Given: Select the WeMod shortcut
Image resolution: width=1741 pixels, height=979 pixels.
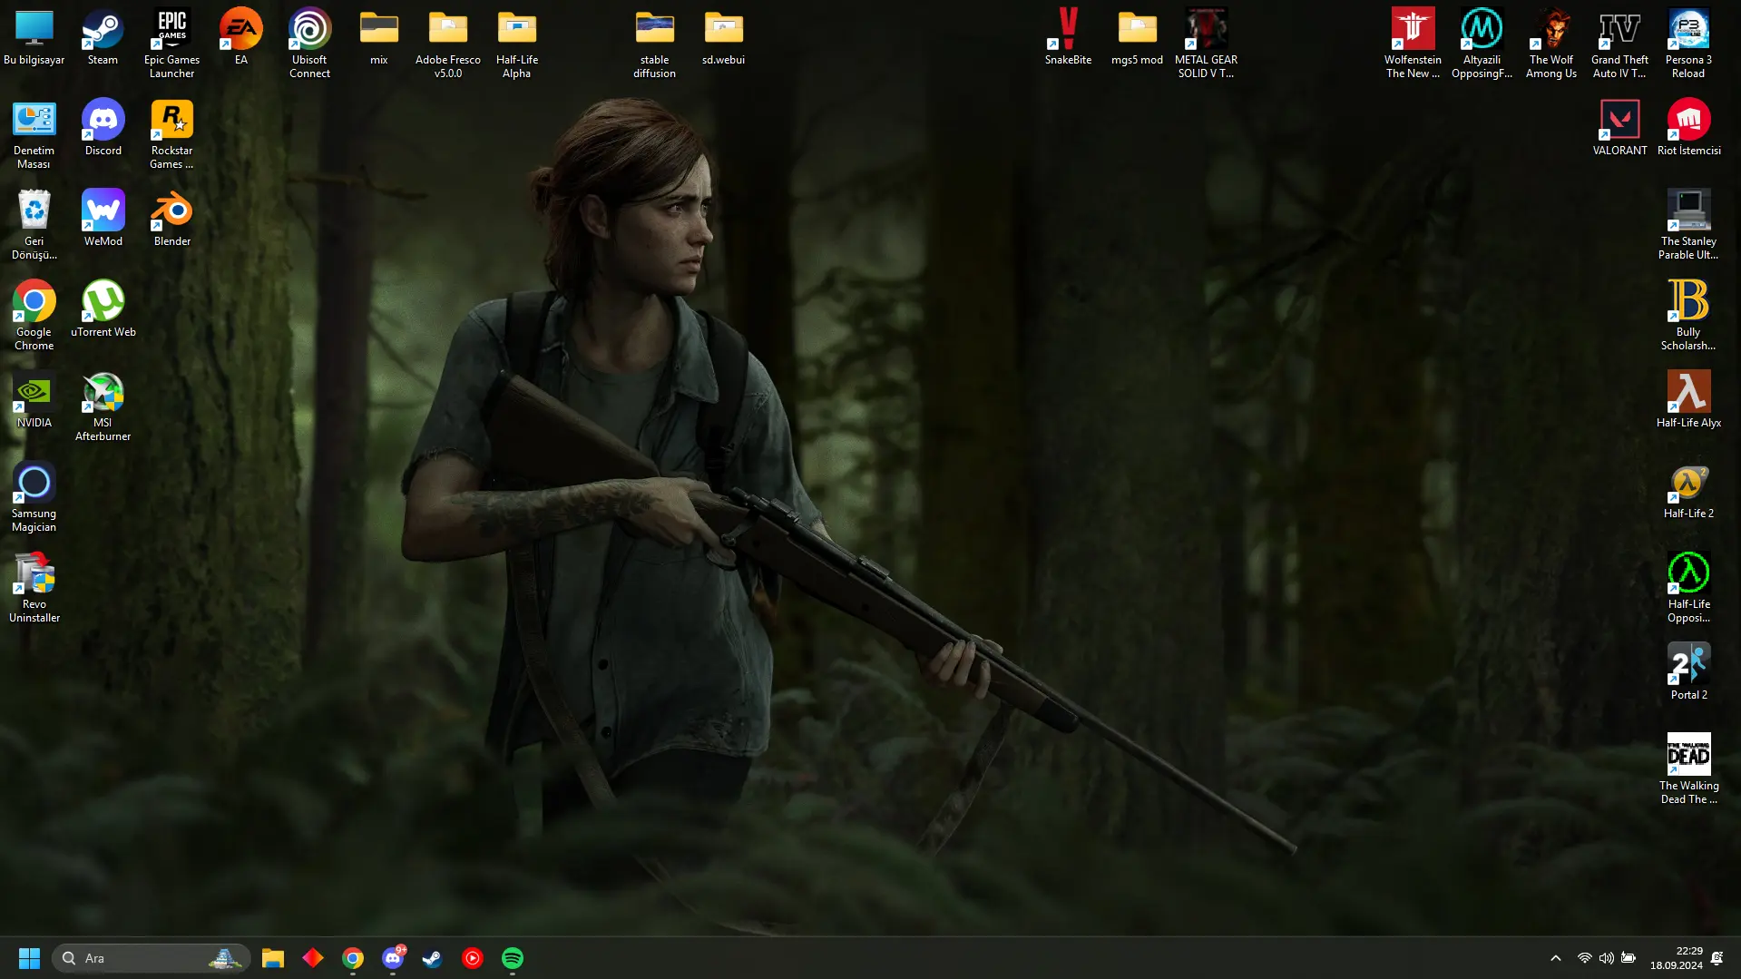Looking at the screenshot, I should 103,220.
